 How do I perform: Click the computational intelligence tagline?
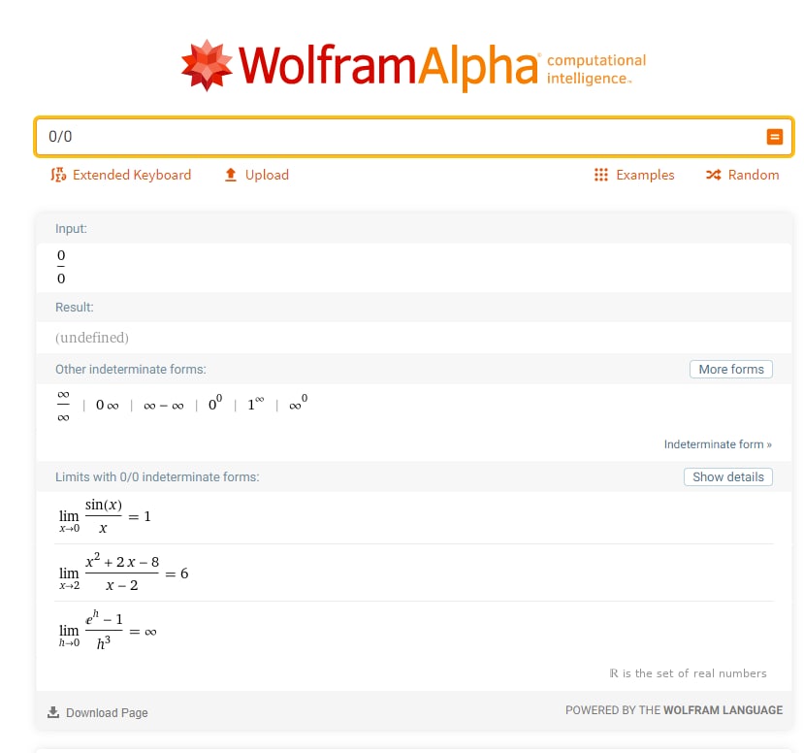point(596,69)
